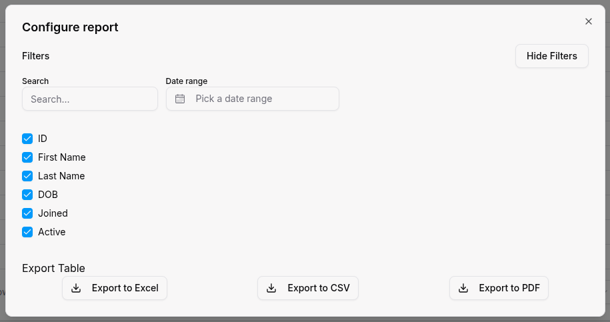Click the Export to CSV button

click(x=308, y=288)
